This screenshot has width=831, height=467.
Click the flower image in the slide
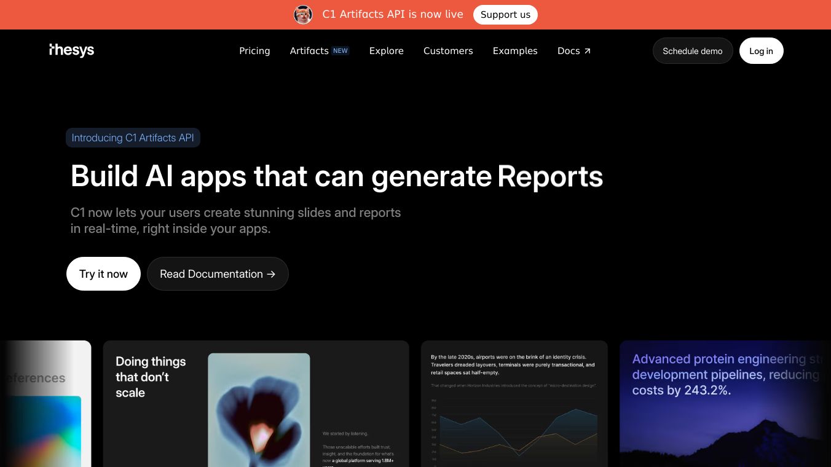pyautogui.click(x=259, y=410)
